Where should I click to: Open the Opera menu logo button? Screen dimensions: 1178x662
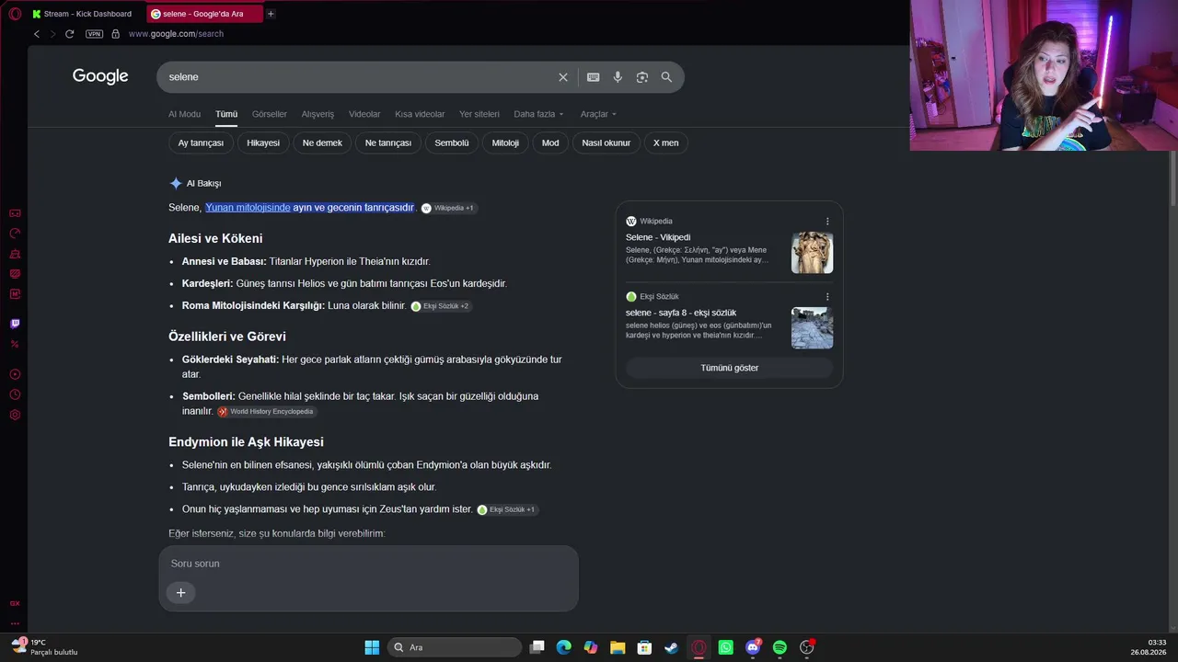(x=15, y=14)
